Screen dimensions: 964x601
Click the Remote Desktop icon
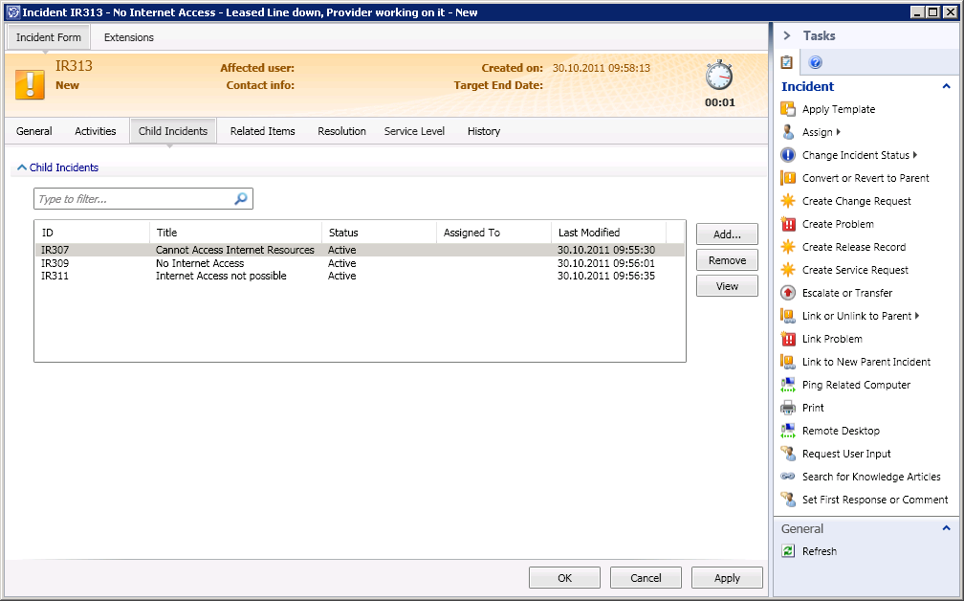click(788, 431)
